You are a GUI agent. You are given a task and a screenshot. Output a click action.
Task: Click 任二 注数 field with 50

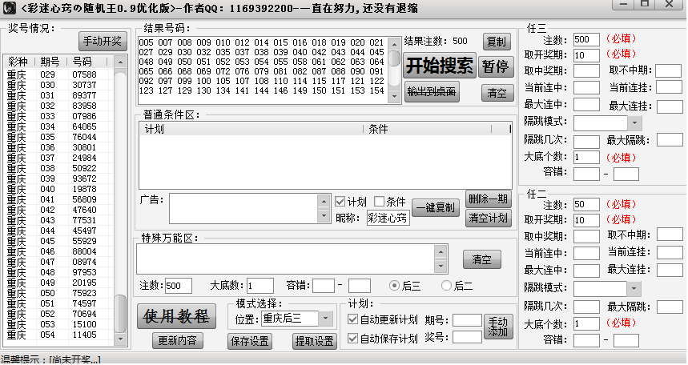586,204
